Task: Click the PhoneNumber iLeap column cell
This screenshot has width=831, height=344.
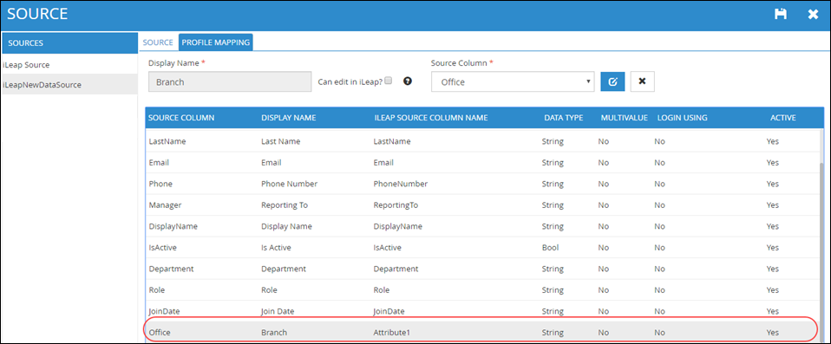Action: point(401,184)
